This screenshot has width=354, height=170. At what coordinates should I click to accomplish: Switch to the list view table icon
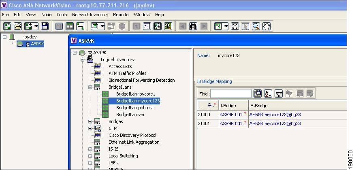70,26
